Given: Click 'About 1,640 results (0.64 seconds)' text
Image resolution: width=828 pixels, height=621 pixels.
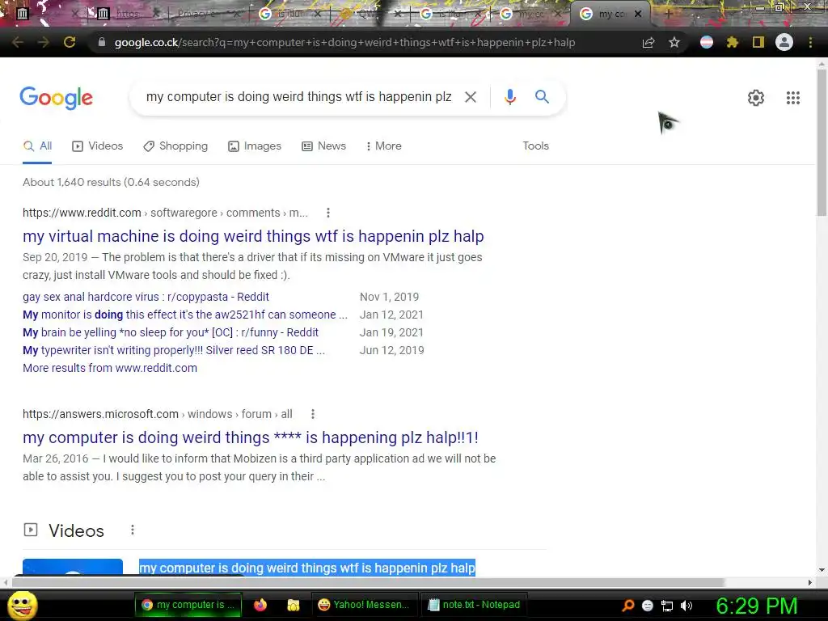Looking at the screenshot, I should pyautogui.click(x=111, y=182).
